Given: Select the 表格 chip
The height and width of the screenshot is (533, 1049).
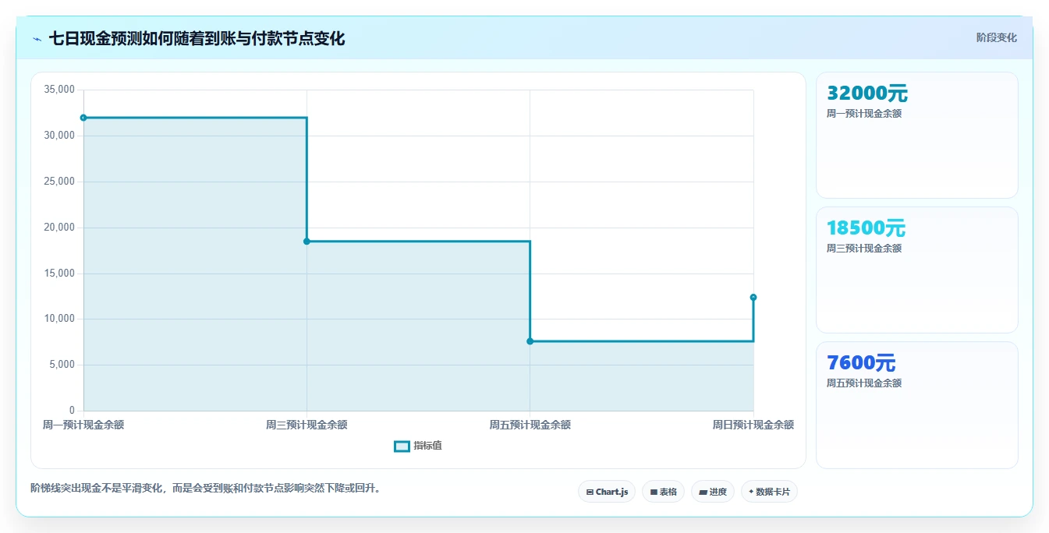Looking at the screenshot, I should (x=663, y=492).
